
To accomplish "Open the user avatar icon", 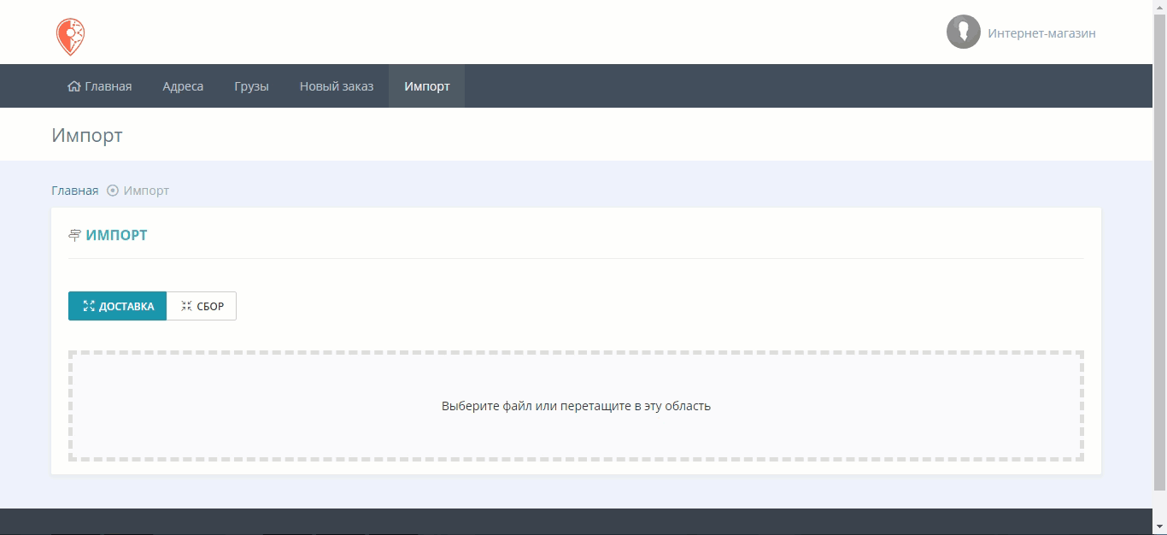I will pos(963,32).
